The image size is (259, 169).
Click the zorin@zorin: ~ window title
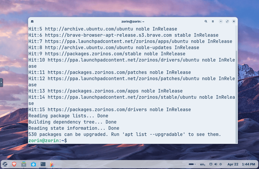pos(133,21)
